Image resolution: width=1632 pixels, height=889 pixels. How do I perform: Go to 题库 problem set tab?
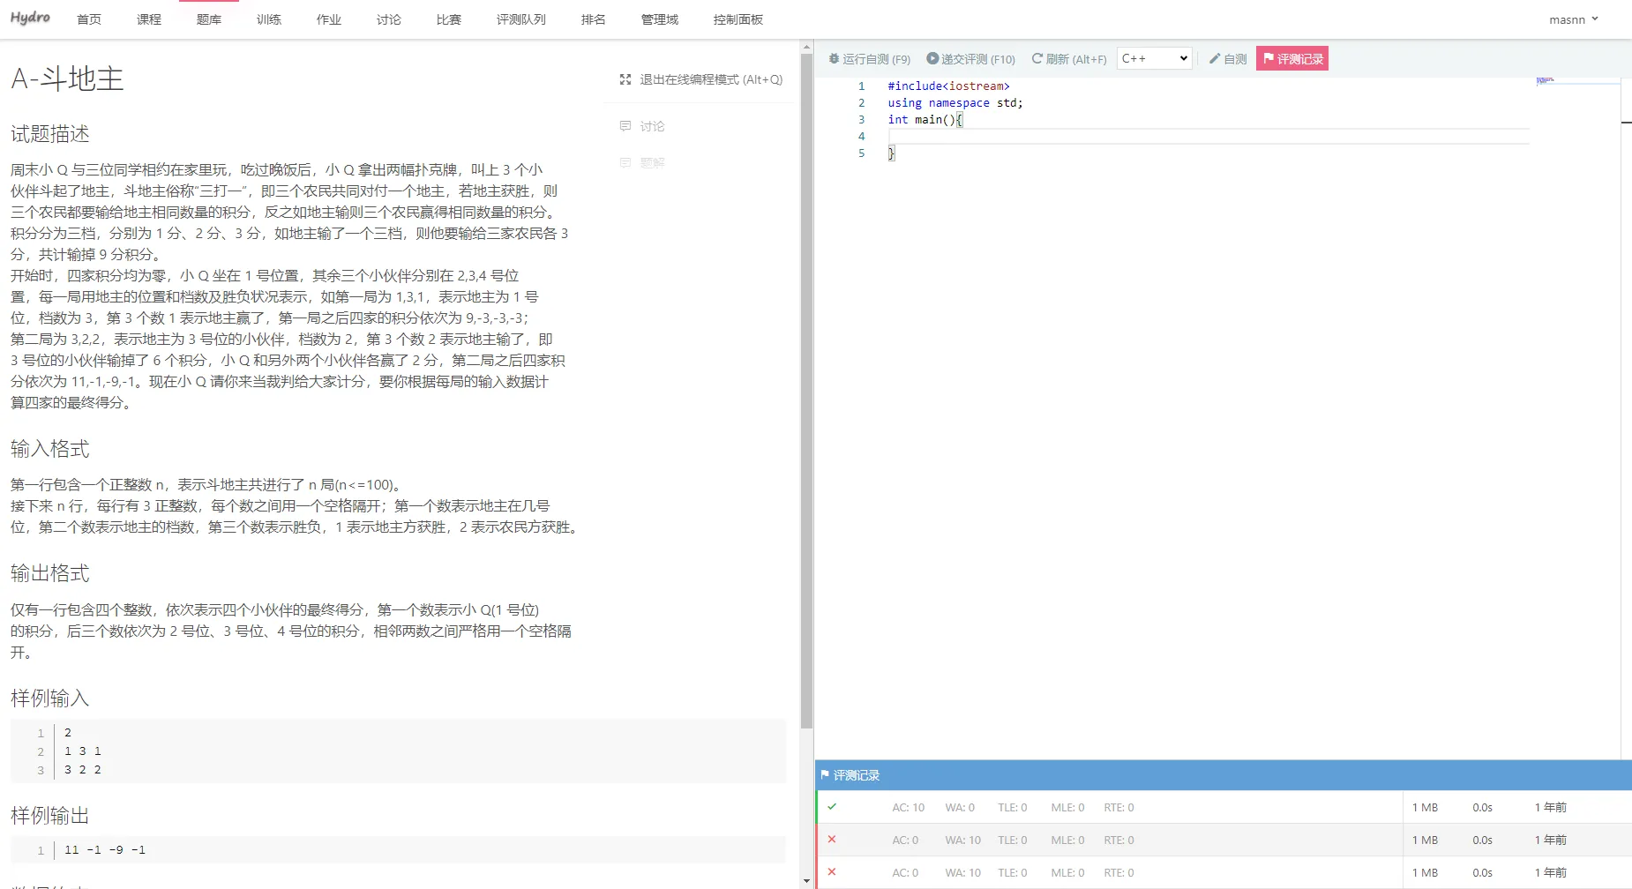tap(209, 19)
